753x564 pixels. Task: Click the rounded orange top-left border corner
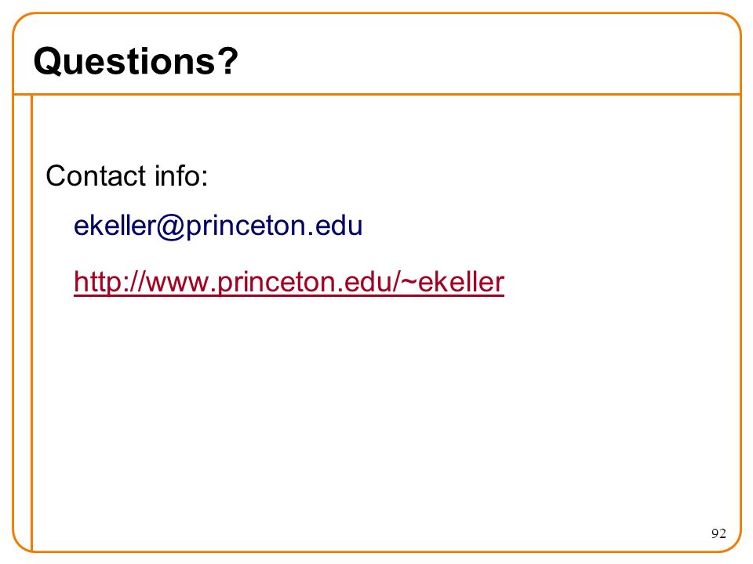pyautogui.click(x=20, y=23)
